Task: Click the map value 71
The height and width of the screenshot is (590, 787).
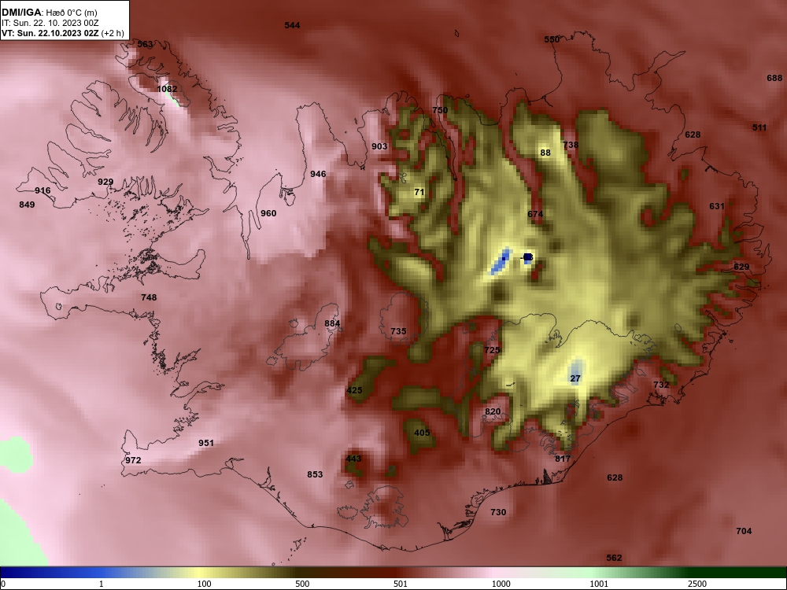Action: pos(419,192)
